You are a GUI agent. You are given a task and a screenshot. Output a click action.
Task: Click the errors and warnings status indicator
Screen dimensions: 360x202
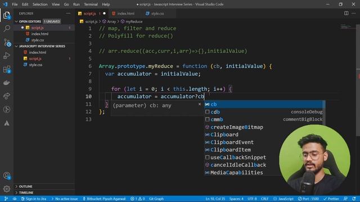(137, 199)
